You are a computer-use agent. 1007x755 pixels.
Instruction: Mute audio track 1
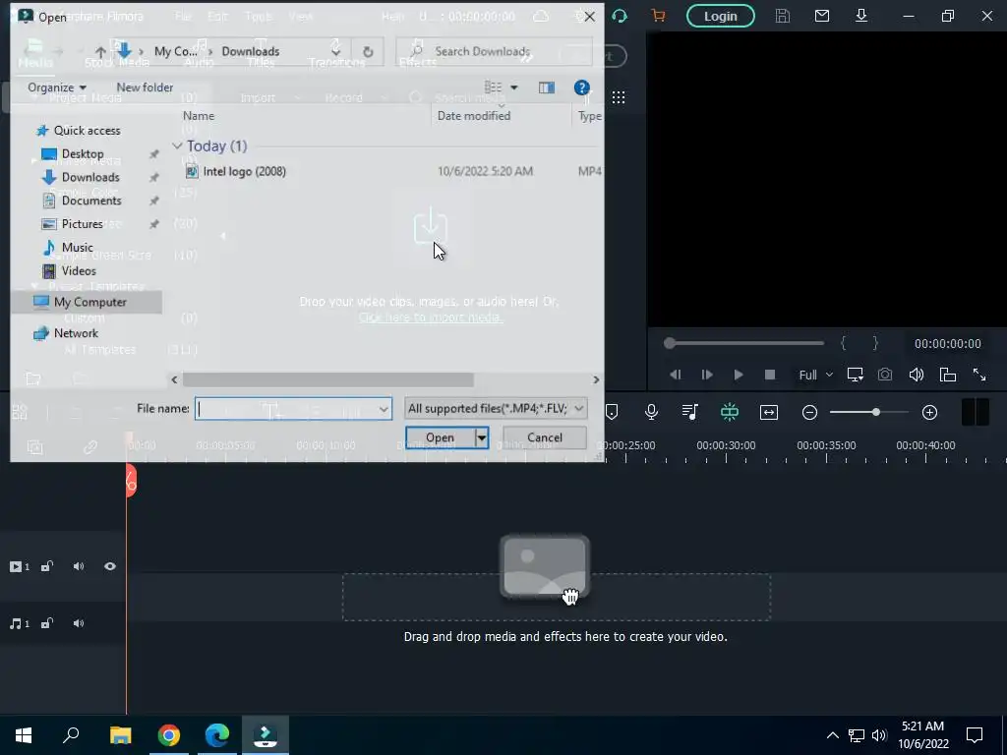(79, 623)
